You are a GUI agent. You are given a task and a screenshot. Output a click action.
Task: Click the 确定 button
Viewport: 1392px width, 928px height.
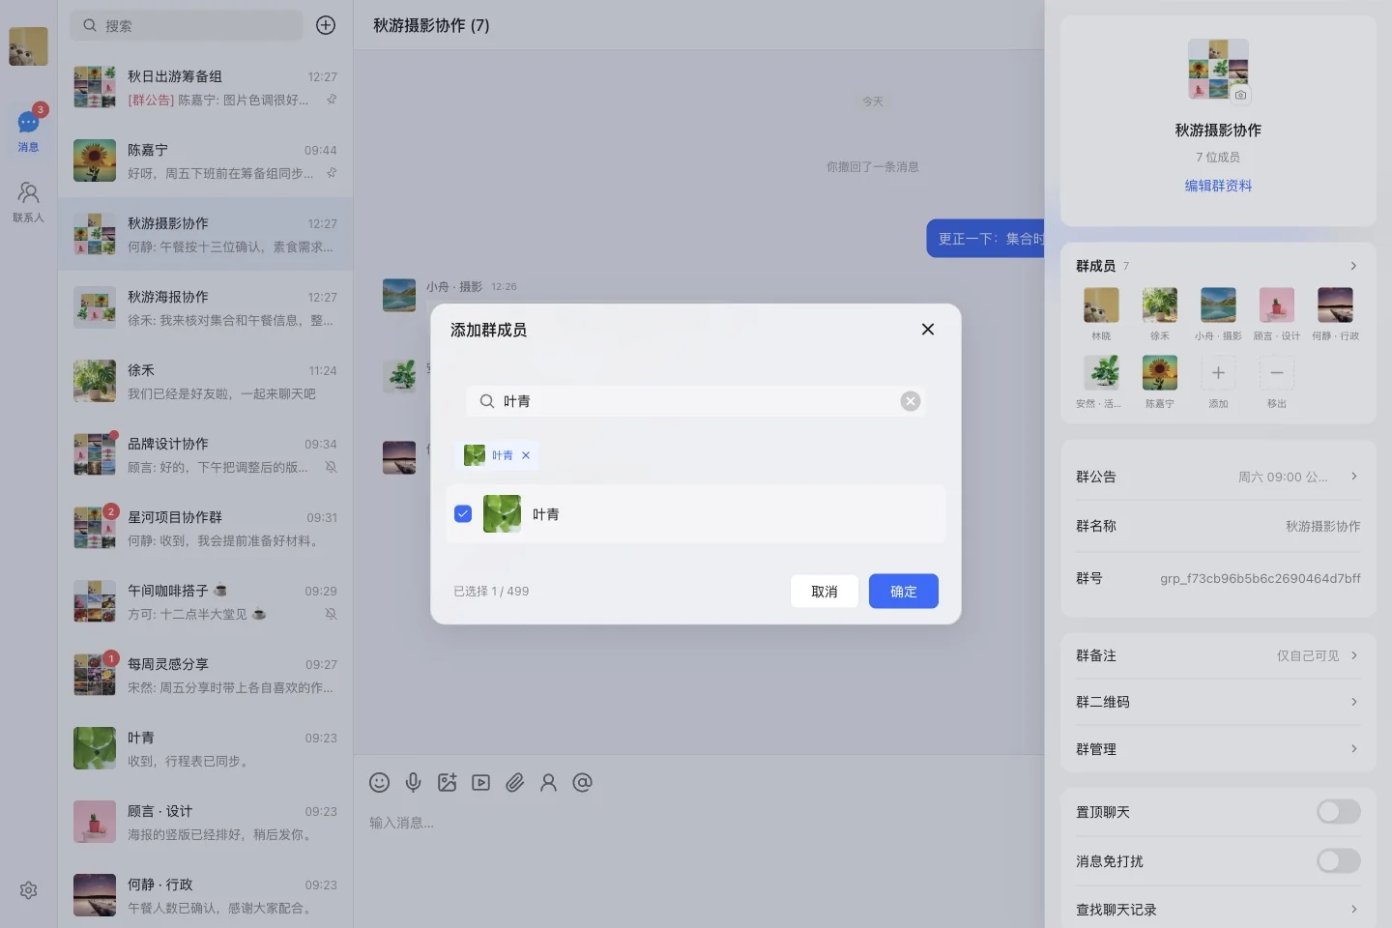(903, 592)
